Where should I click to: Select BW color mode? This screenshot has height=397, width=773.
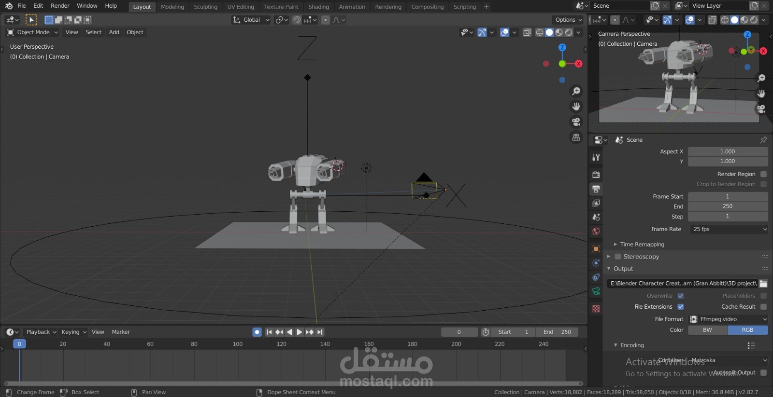(708, 330)
